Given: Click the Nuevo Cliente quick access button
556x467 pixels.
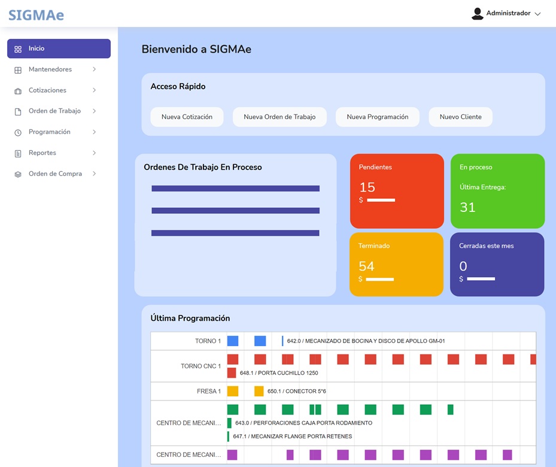Looking at the screenshot, I should point(460,117).
